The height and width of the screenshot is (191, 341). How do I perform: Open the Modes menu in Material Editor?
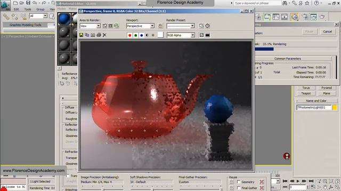click(61, 8)
